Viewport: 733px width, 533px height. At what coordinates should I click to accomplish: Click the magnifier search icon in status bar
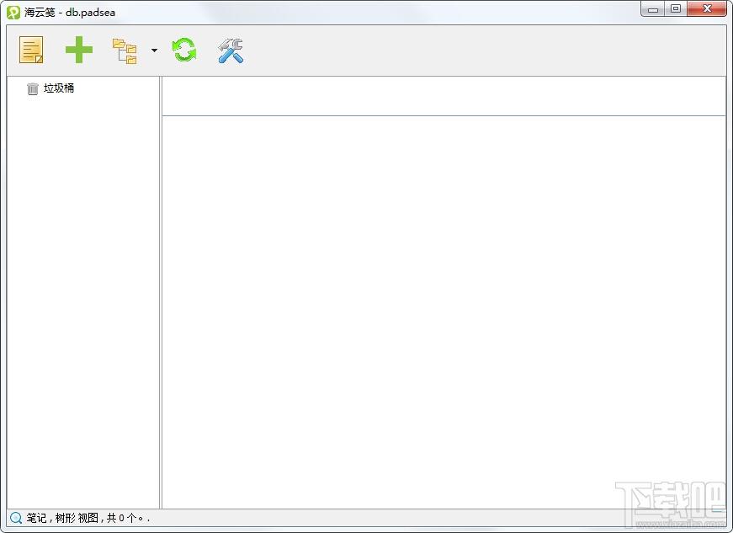point(16,518)
